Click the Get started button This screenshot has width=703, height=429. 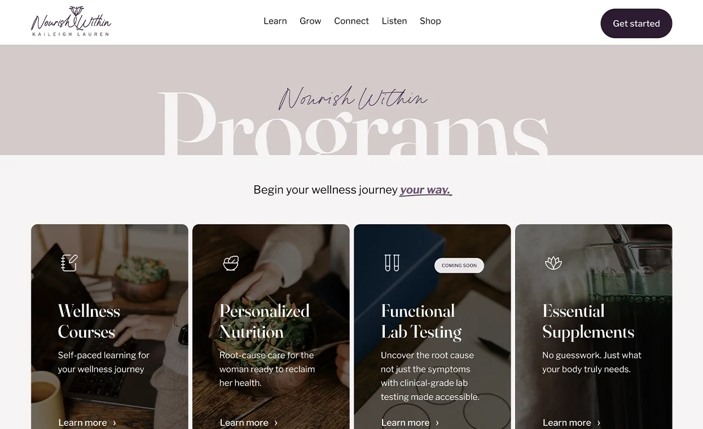point(636,23)
